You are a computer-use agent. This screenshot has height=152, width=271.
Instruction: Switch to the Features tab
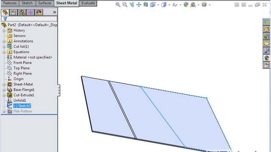(10, 3)
